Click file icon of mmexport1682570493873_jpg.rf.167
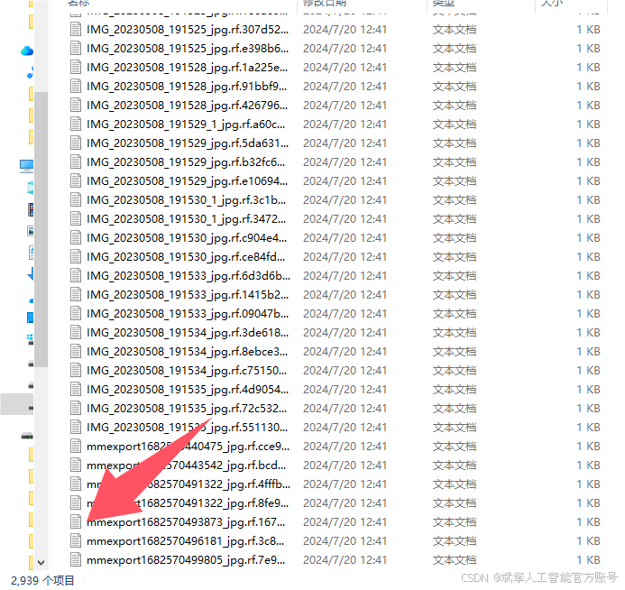 76,521
